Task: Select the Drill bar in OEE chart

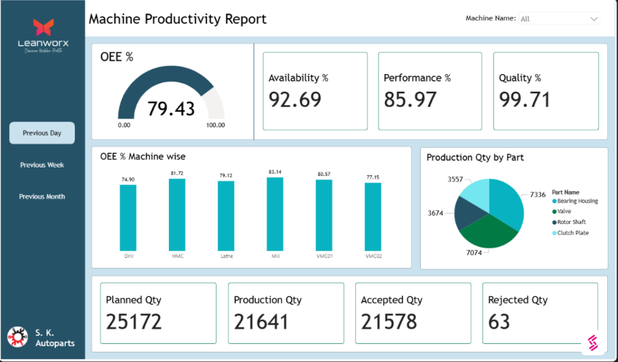Action: [128, 217]
